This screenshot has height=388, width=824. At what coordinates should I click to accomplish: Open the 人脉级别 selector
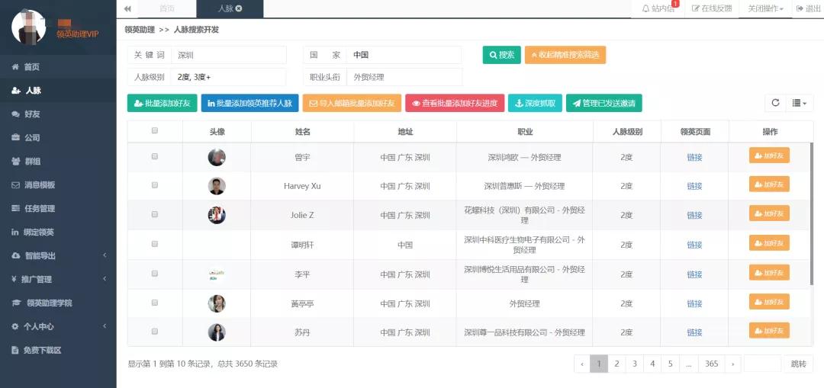(229, 77)
